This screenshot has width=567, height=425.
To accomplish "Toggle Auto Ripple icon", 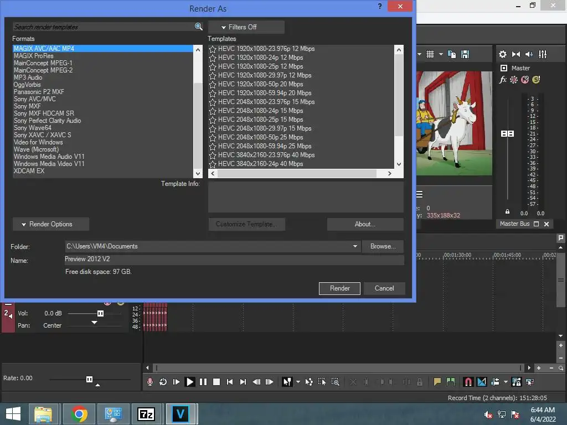I will (x=495, y=382).
